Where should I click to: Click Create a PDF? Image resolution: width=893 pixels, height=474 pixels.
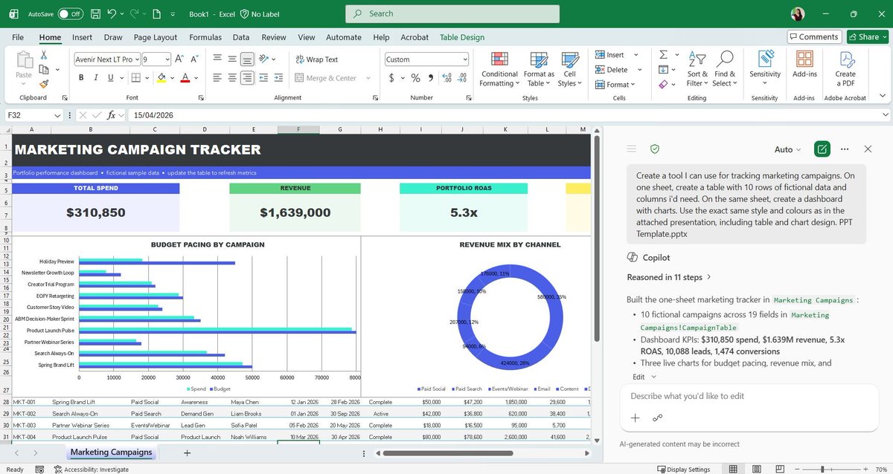[x=845, y=69]
